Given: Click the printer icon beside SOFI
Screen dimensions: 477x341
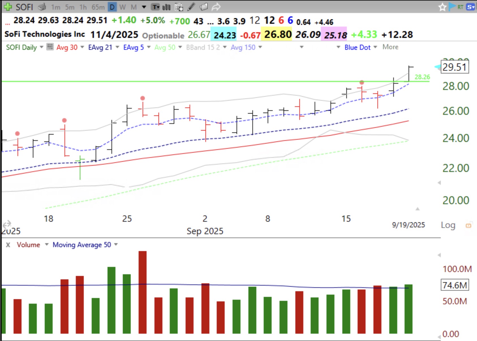Looking at the screenshot, I should click(42, 7).
